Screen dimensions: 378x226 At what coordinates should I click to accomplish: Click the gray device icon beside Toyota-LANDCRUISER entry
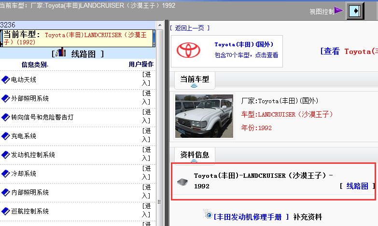(x=182, y=182)
